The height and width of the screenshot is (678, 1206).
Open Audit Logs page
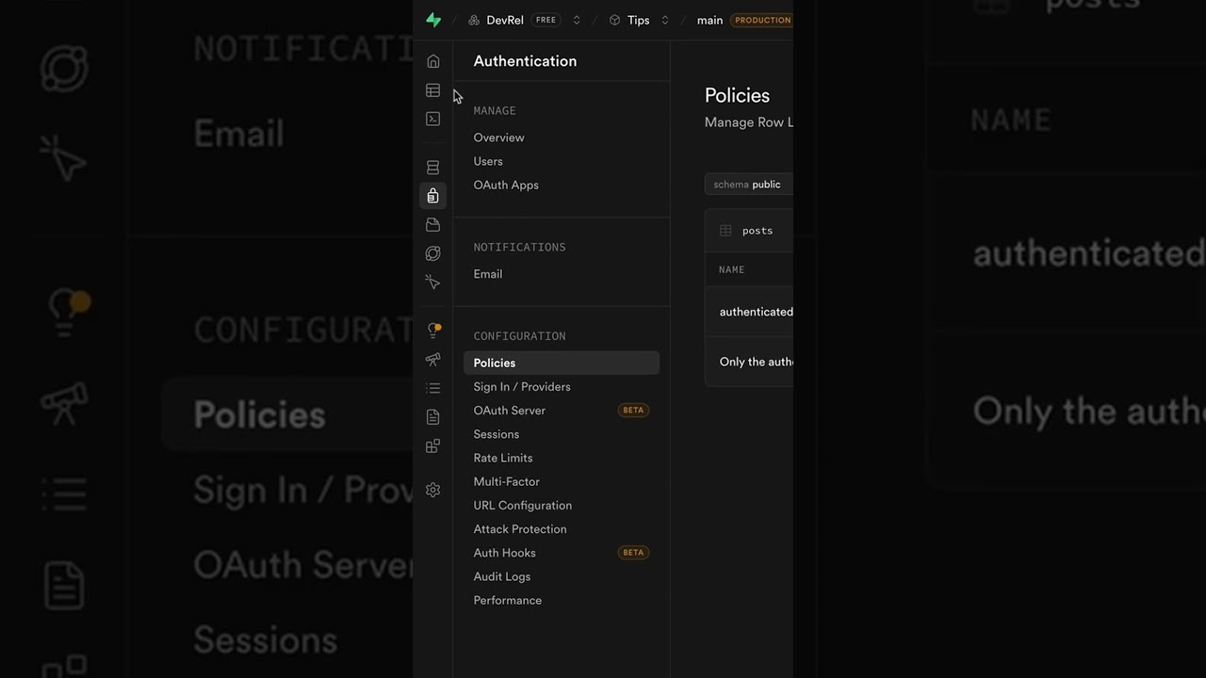click(x=502, y=576)
